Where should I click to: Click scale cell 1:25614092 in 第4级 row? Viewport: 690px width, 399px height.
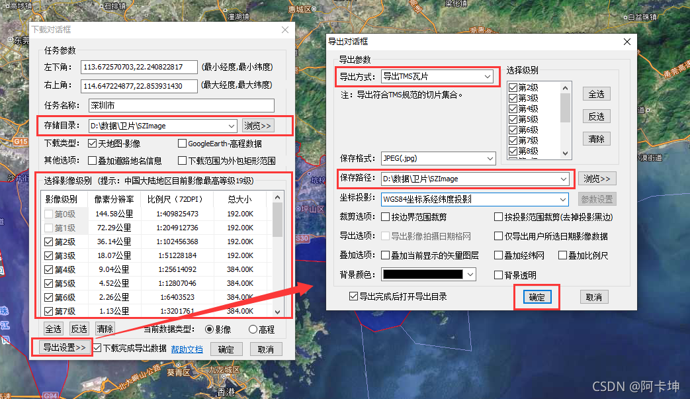pyautogui.click(x=178, y=269)
